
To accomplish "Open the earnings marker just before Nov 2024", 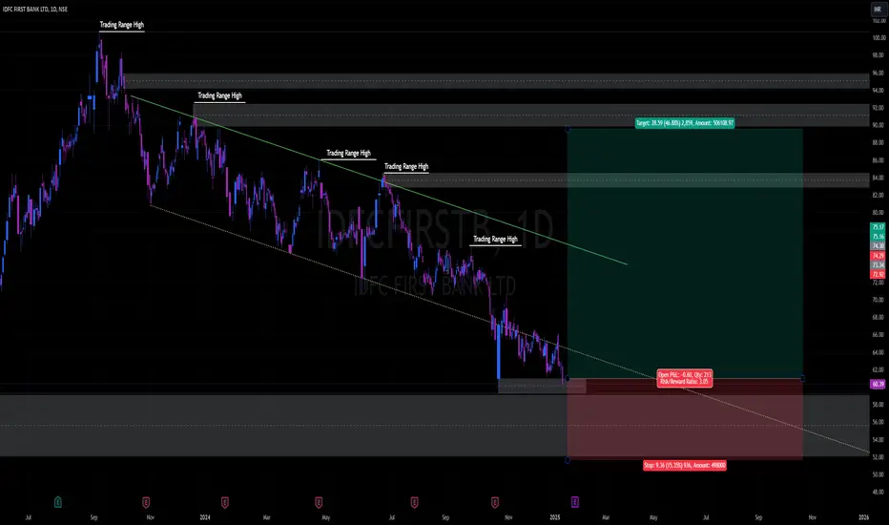I will coord(495,502).
